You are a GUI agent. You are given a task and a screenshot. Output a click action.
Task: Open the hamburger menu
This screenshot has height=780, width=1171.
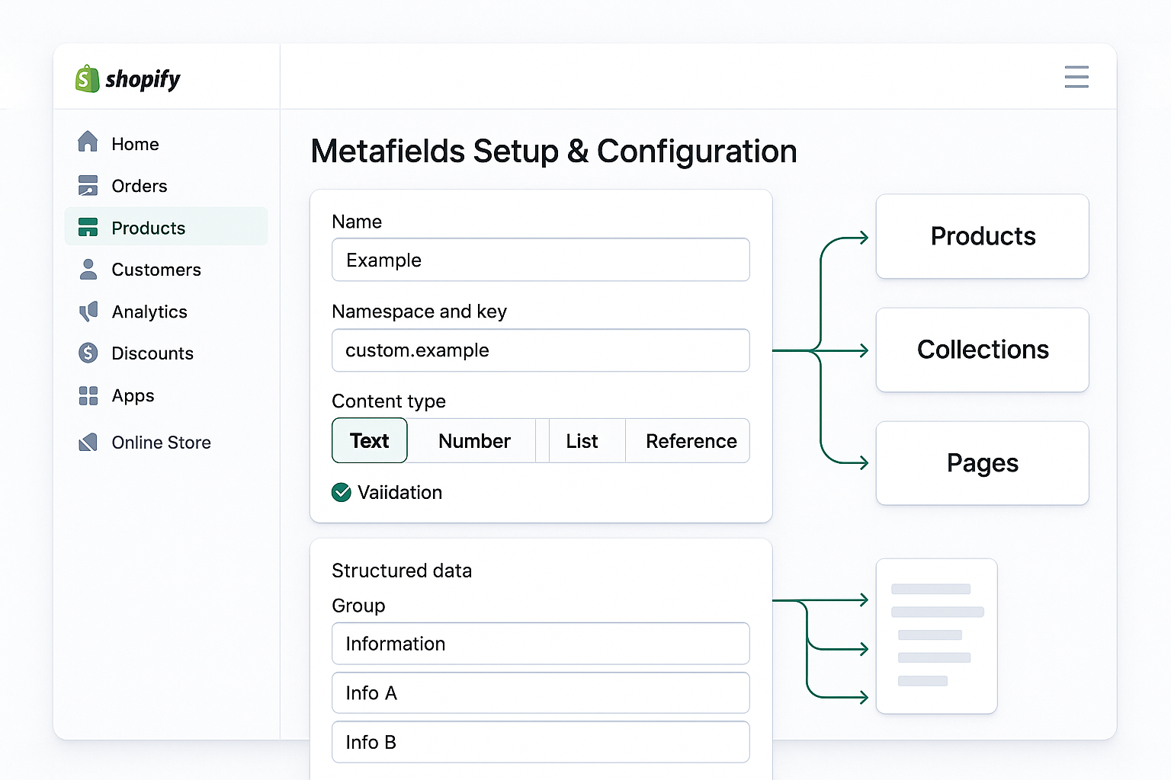click(x=1076, y=77)
